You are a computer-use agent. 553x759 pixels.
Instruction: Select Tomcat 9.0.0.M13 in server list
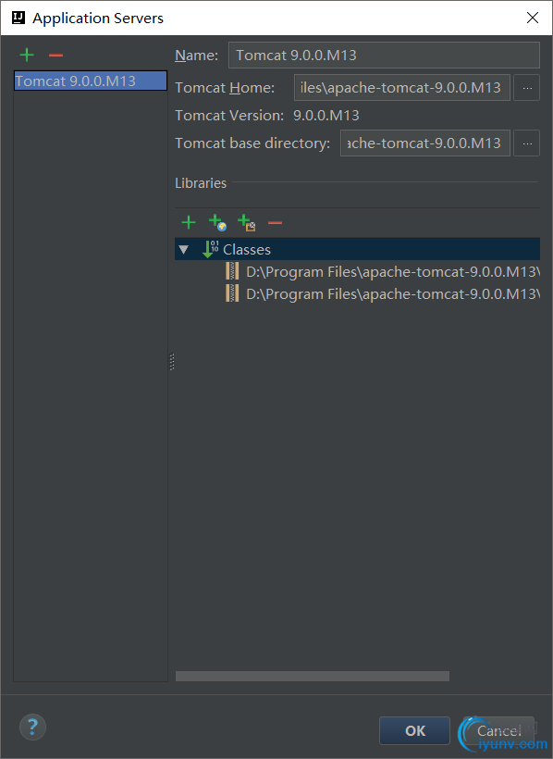click(x=91, y=81)
